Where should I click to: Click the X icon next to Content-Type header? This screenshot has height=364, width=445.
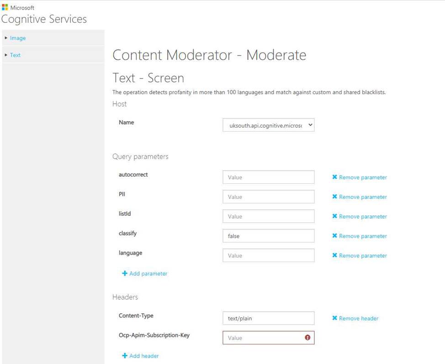click(x=334, y=318)
